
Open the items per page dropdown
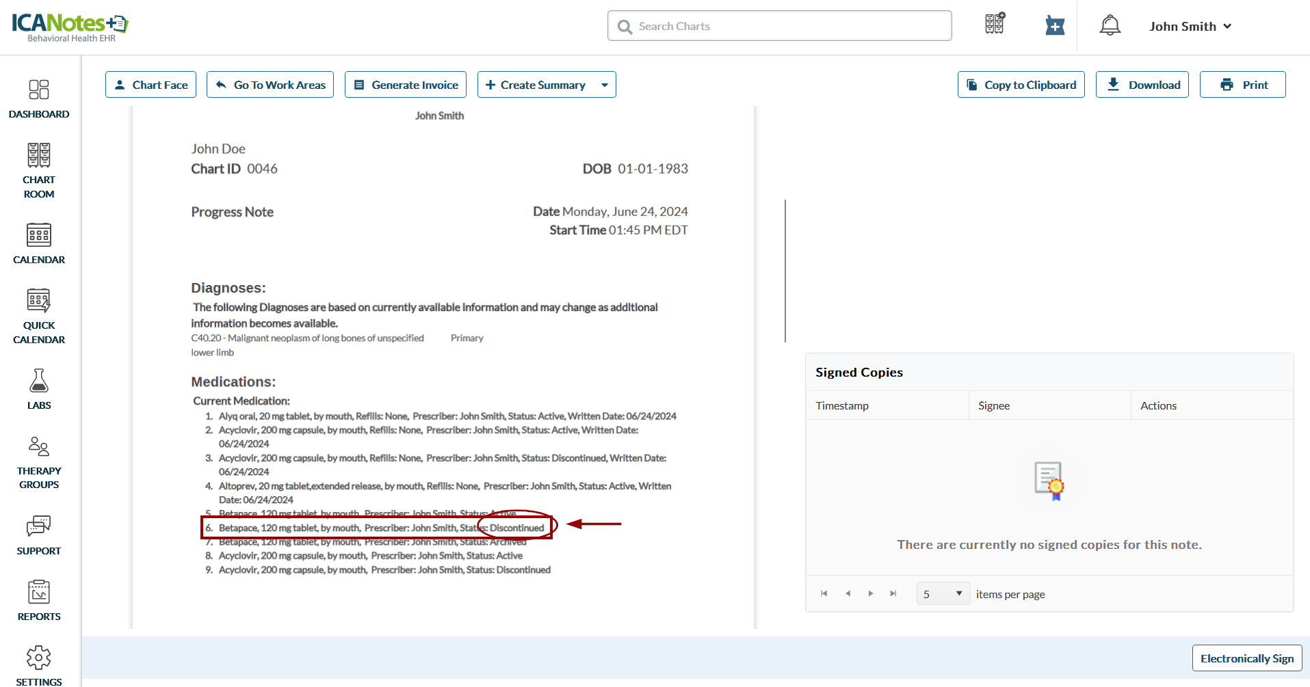click(x=943, y=594)
